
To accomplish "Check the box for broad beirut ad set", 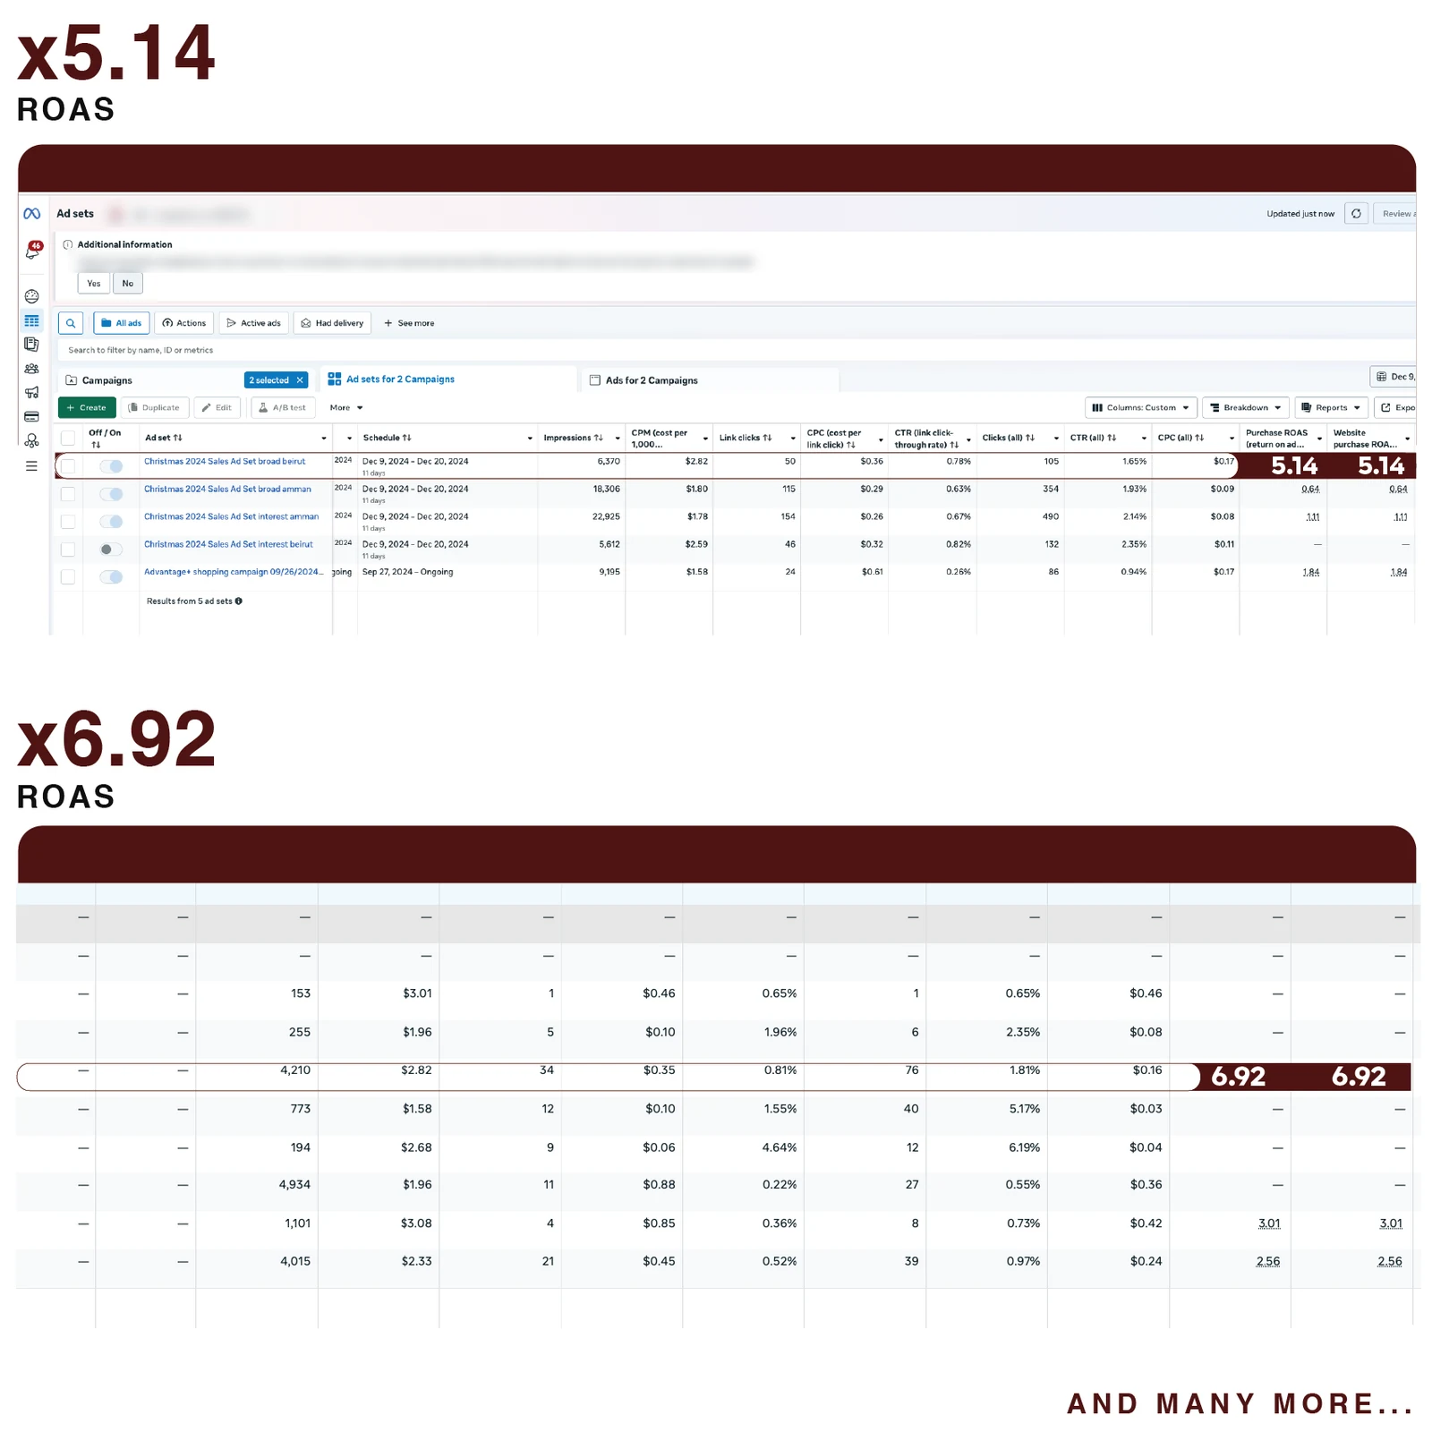I will click(x=68, y=466).
